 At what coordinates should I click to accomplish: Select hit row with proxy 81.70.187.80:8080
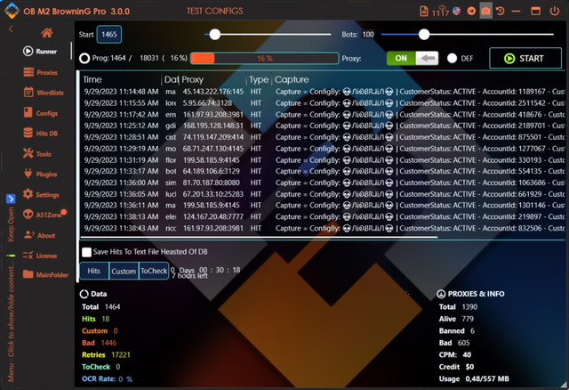point(323,183)
